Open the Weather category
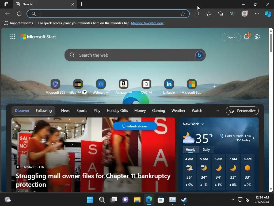The height and width of the screenshot is (206, 274). (178, 111)
